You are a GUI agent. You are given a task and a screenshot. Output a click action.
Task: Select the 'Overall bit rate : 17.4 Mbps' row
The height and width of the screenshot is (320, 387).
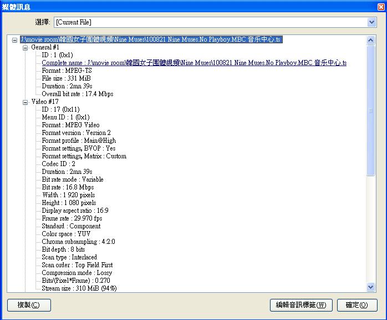pos(78,94)
